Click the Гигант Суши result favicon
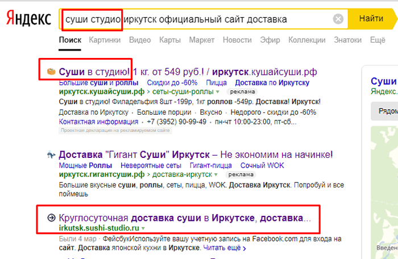 [51, 154]
